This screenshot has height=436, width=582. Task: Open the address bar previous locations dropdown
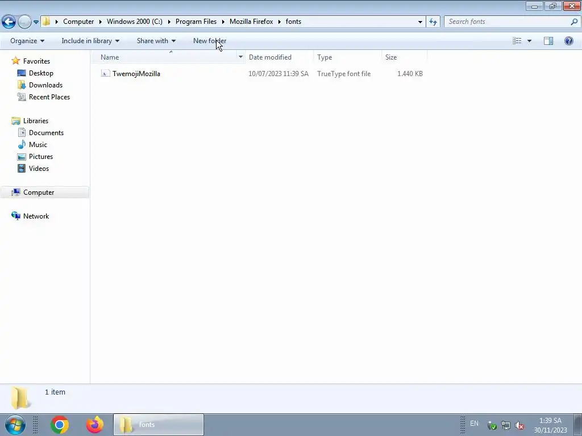(x=420, y=22)
